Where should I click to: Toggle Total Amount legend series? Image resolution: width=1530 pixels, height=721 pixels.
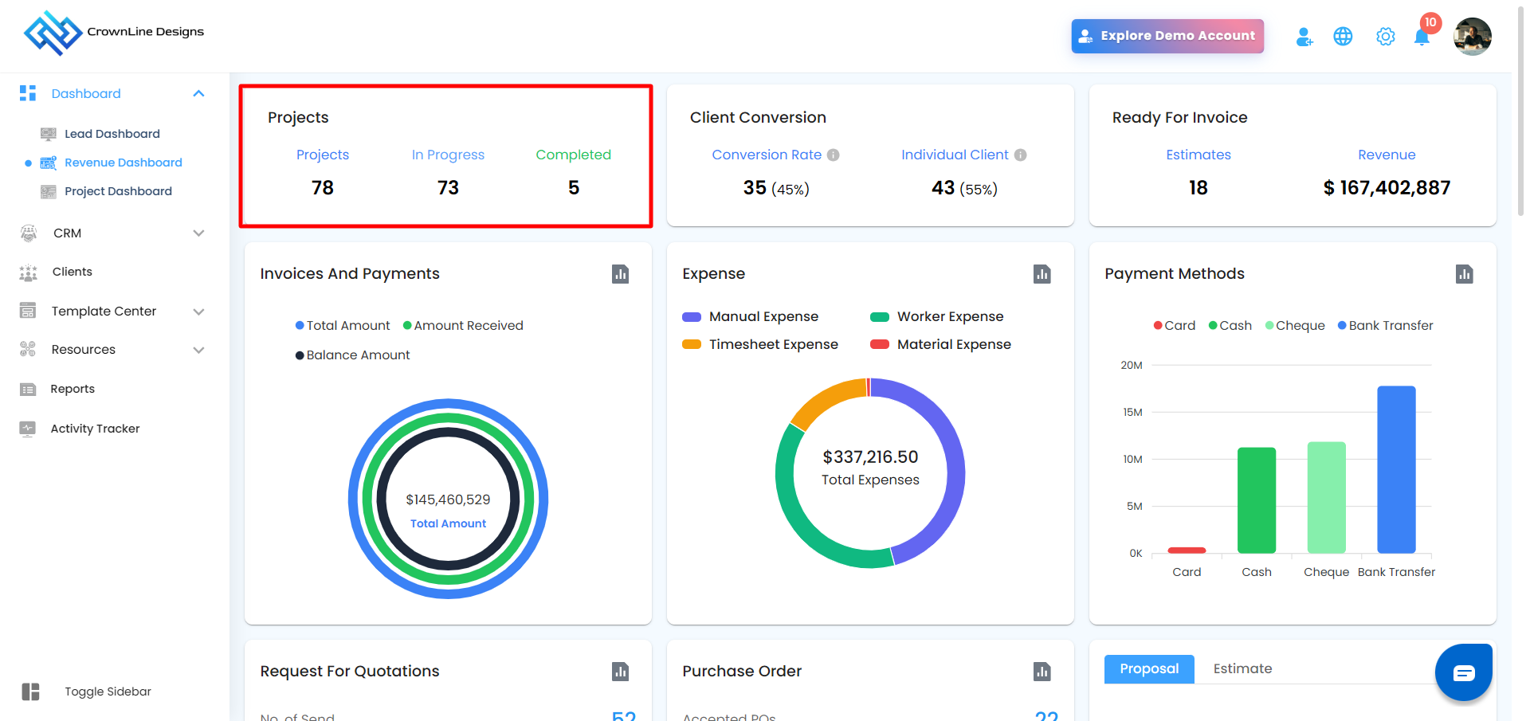coord(343,326)
